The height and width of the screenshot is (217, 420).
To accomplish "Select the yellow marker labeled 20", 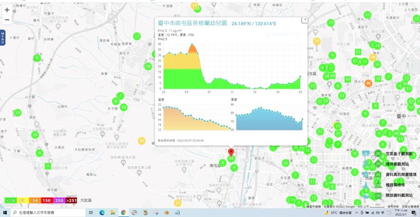I will click(x=142, y=141).
